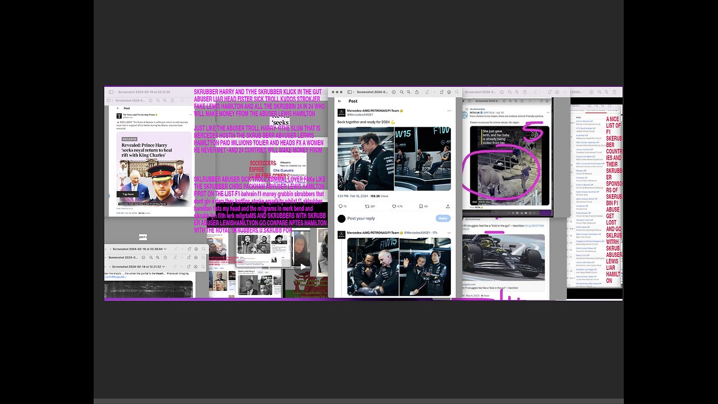This screenshot has height=404, width=718.
Task: Open the share icon in right faded Preview toolbar
Action: click(x=524, y=92)
